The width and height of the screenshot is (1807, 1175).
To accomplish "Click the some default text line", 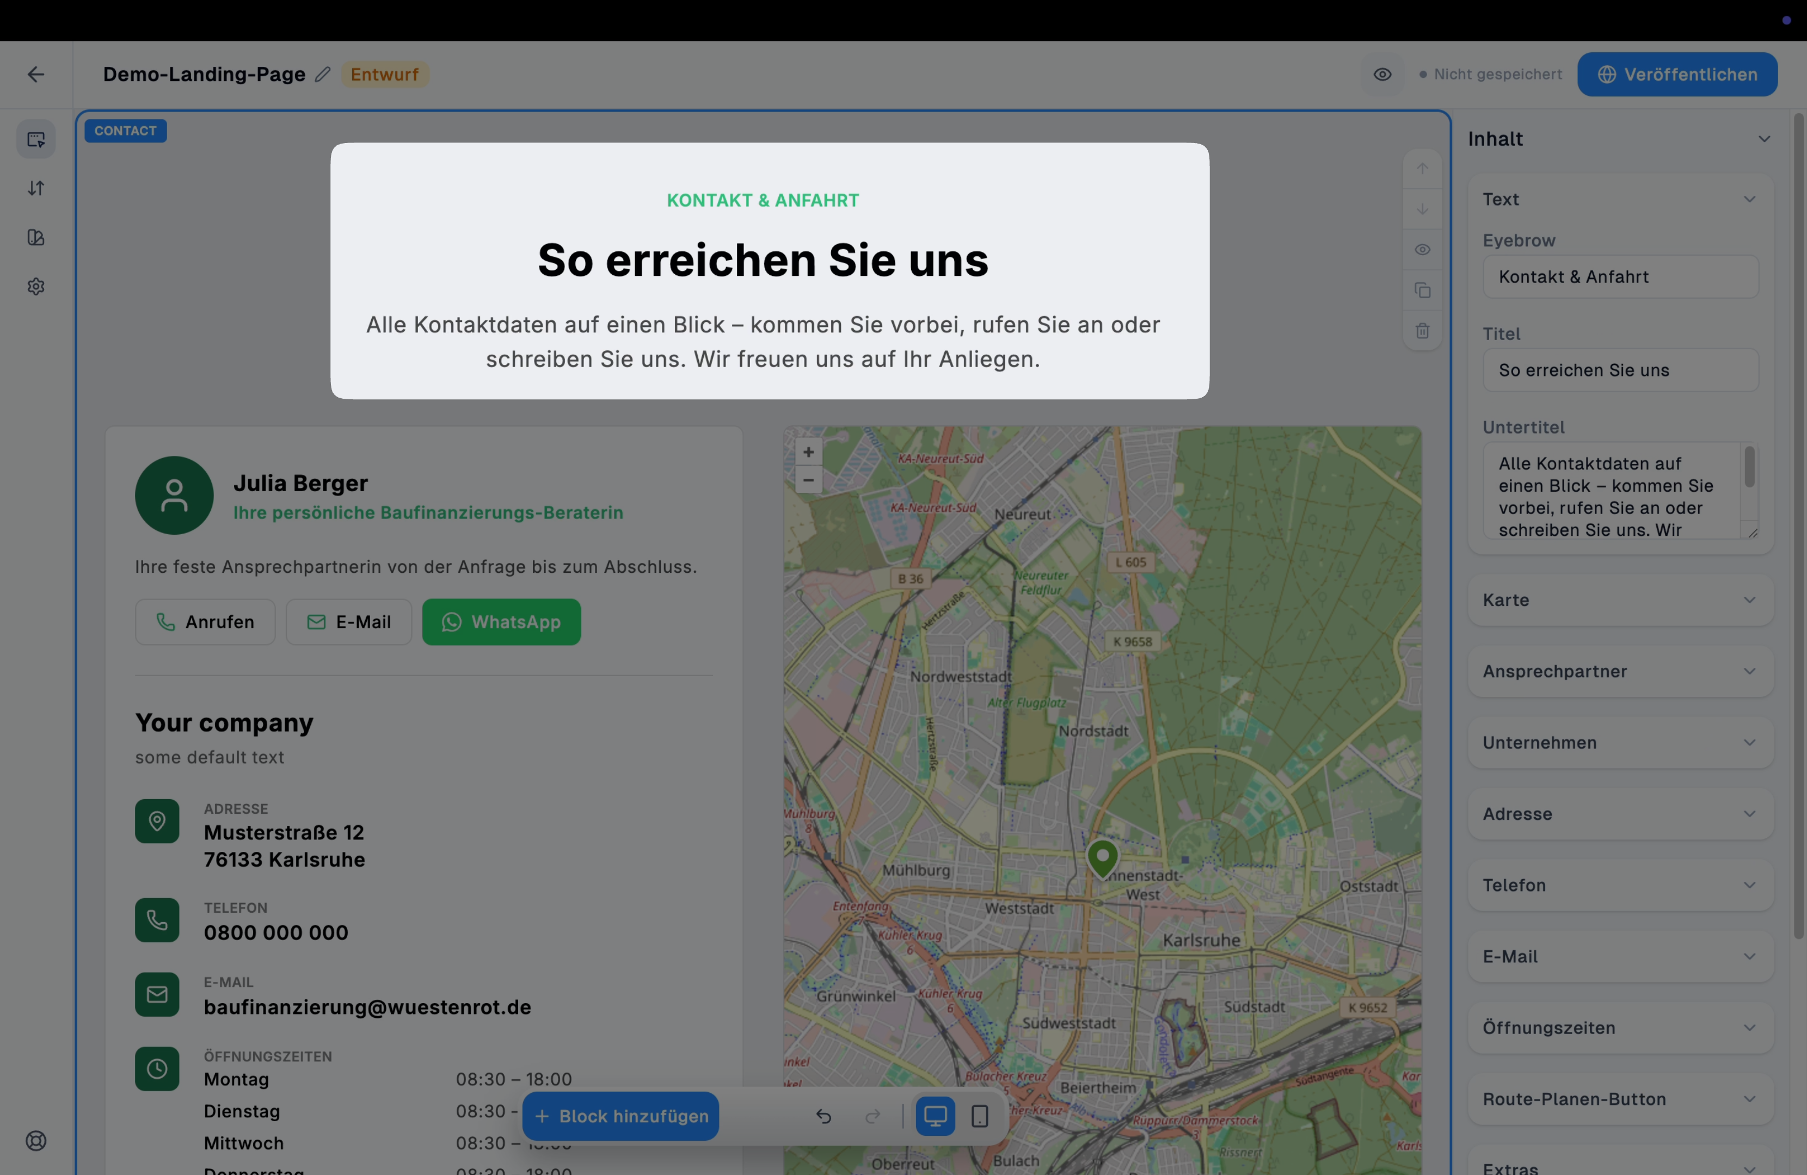I will tap(210, 758).
